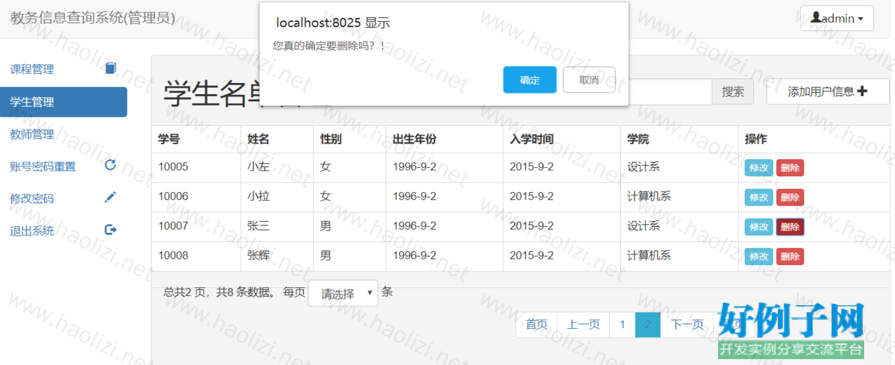Screen dimensions: 895x365
Task: Go to 首页 in pagination
Action: click(537, 324)
